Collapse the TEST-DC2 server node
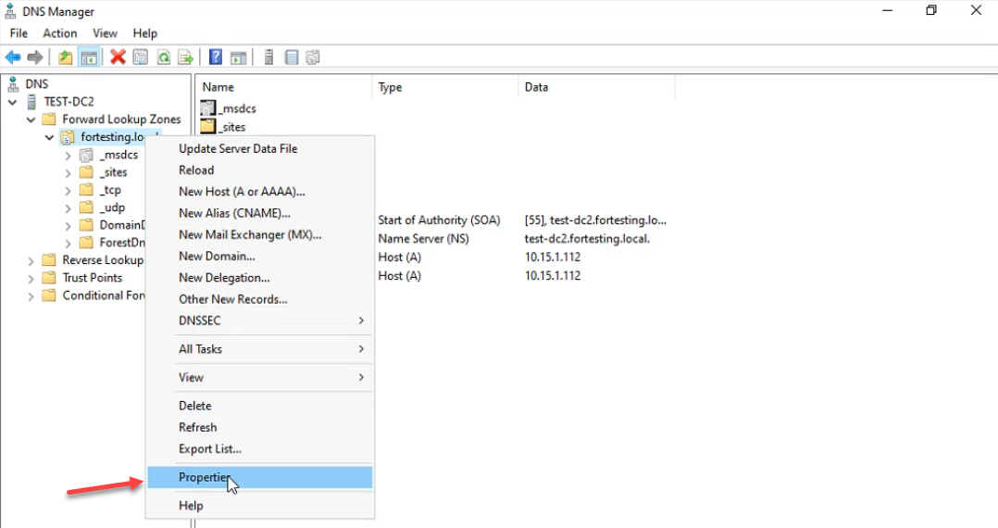The height and width of the screenshot is (528, 998). [13, 102]
